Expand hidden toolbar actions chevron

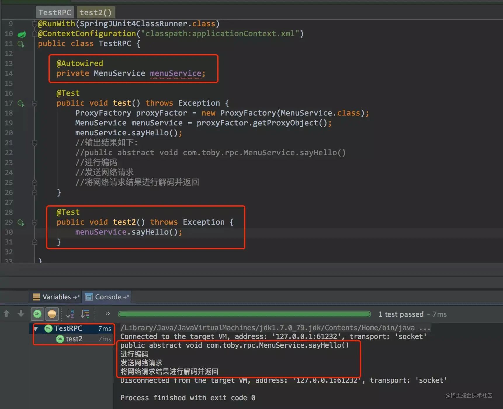pos(107,314)
